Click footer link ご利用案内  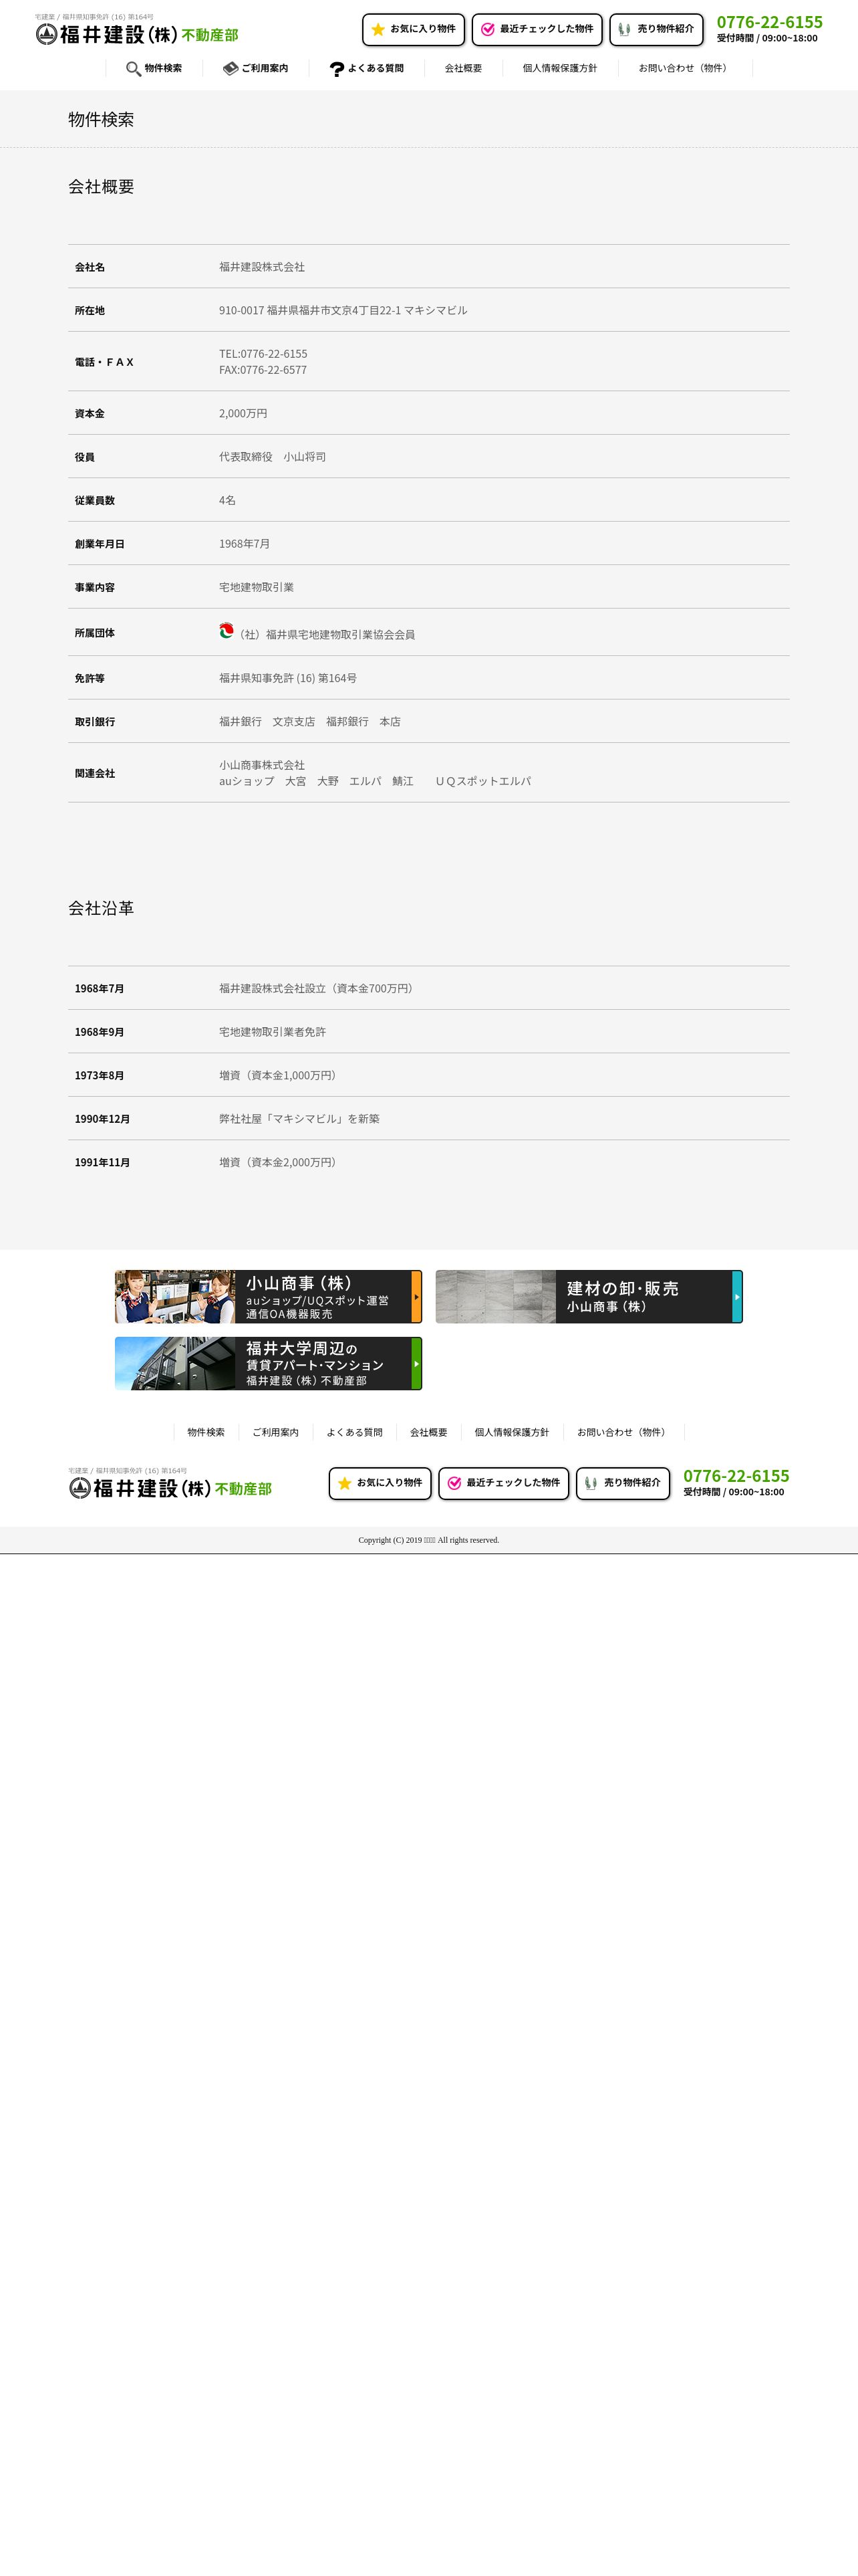[276, 1432]
